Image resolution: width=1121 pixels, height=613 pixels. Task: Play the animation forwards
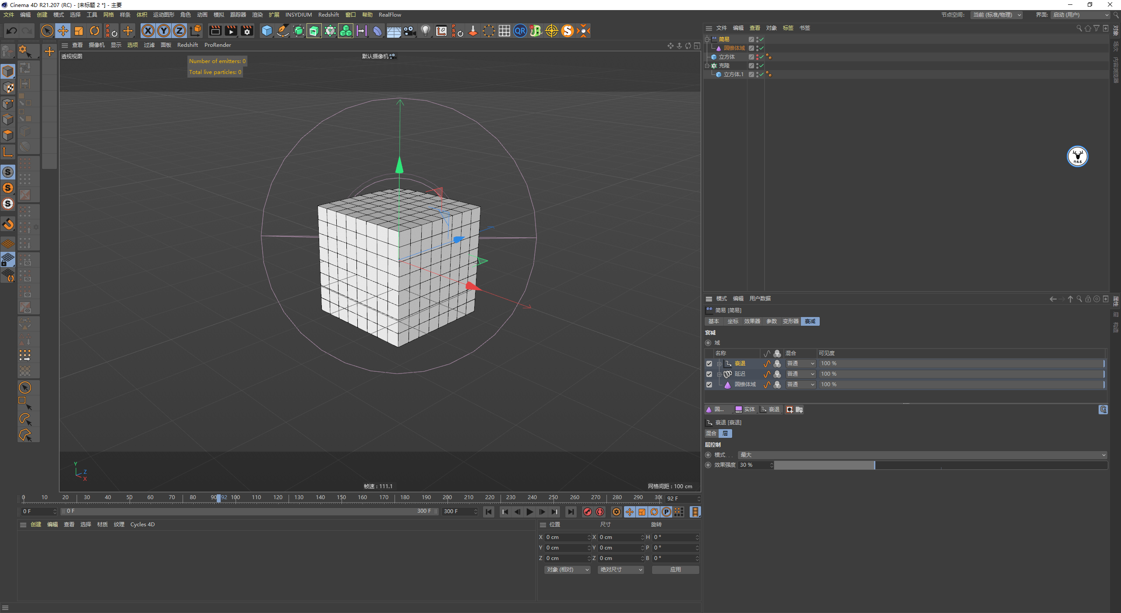(529, 512)
